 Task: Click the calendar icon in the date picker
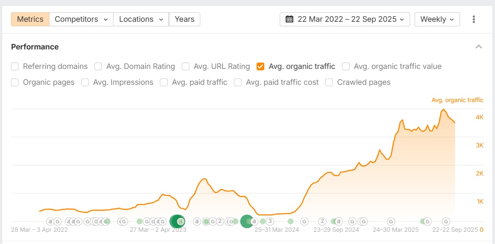tap(289, 20)
